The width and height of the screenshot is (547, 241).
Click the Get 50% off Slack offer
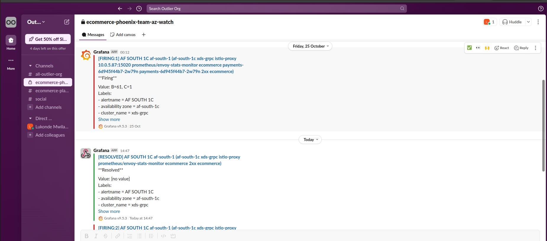(48, 39)
